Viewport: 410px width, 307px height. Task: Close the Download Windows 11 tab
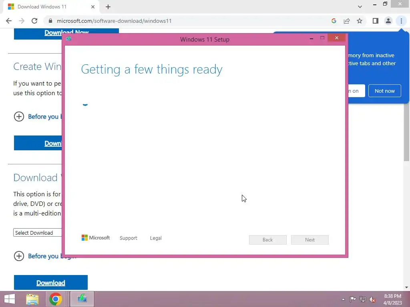(93, 7)
